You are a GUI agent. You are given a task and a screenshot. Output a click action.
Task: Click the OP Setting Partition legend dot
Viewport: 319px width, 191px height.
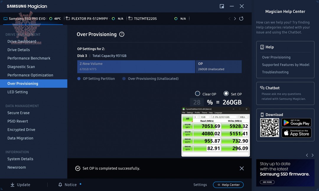[78, 79]
